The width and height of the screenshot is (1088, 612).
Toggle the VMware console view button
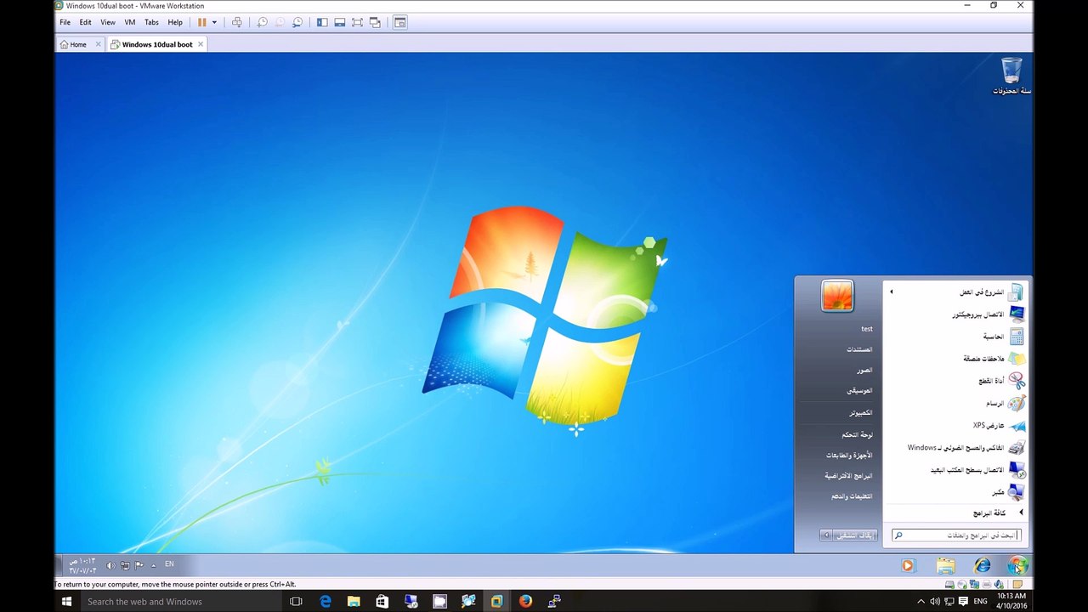pyautogui.click(x=400, y=22)
